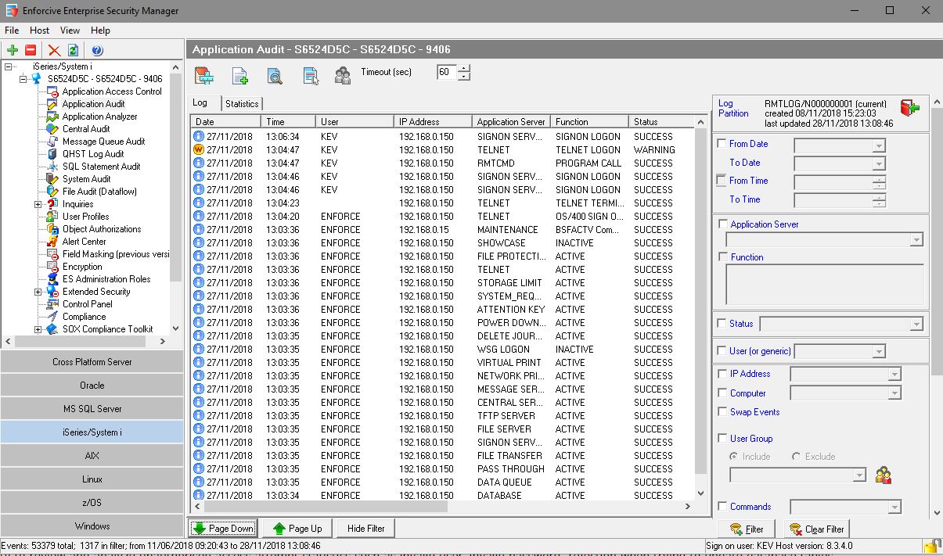Click the green plus add host icon
Viewport: 943px width, 556px height.
(13, 50)
